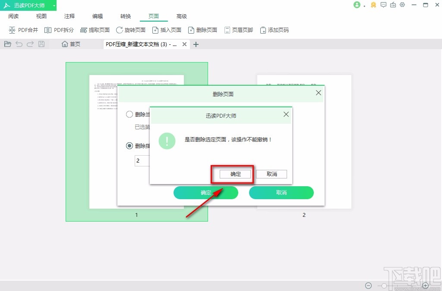This screenshot has height=291, width=442.
Task: Select the 删除指定 radio option
Action: click(x=129, y=146)
